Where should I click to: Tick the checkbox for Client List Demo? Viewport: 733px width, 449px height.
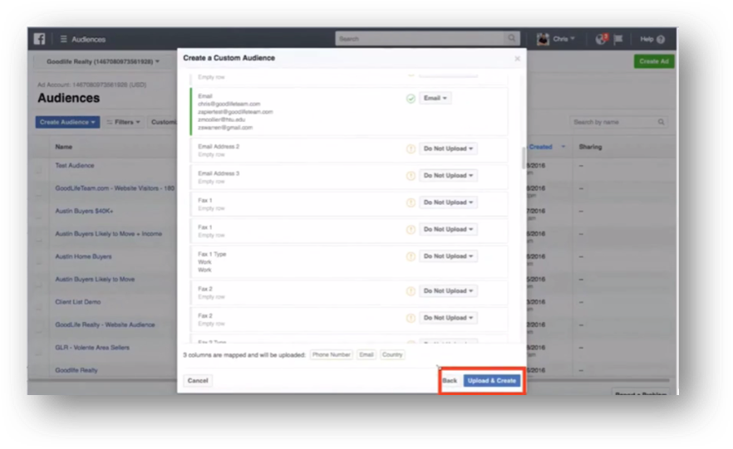38,306
